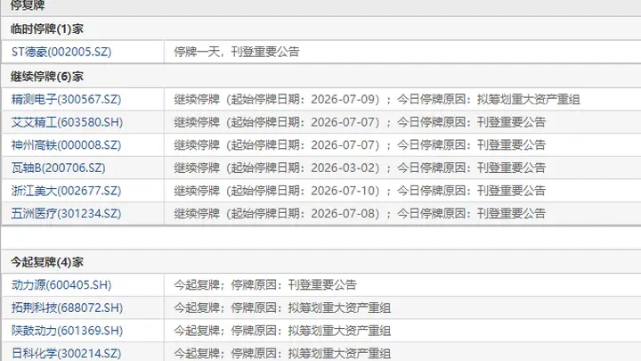
Task: Open 精测电子(300567.SZ) stock link
Action: [66, 100]
